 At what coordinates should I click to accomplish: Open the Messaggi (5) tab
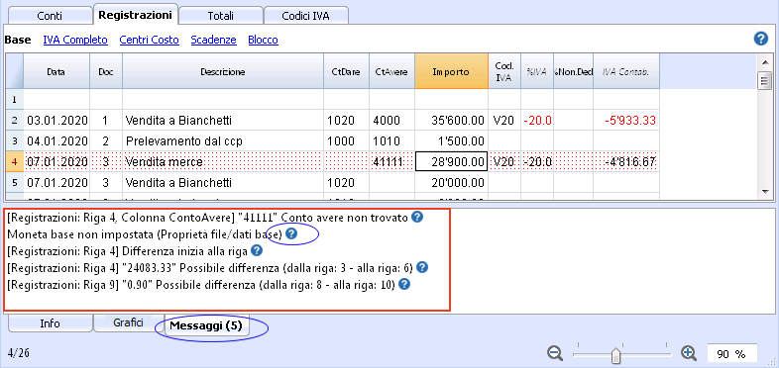point(206,325)
